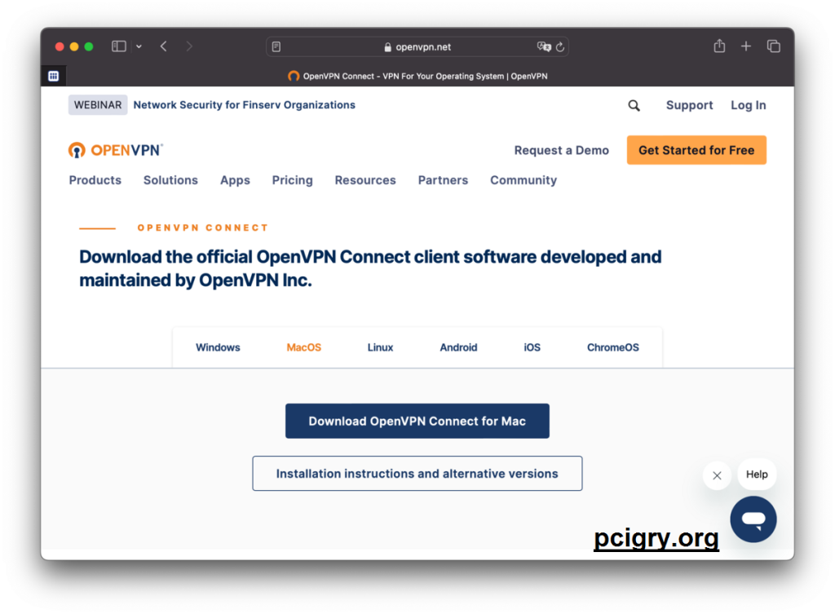
Task: Switch to the iOS tab
Action: (532, 347)
